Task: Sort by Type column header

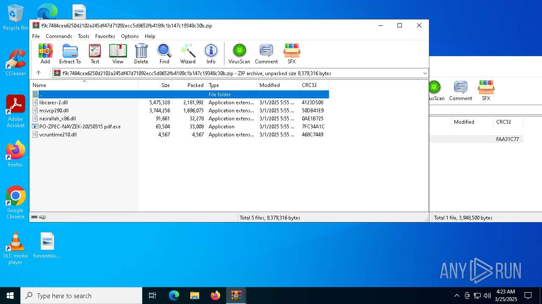Action: [x=232, y=85]
